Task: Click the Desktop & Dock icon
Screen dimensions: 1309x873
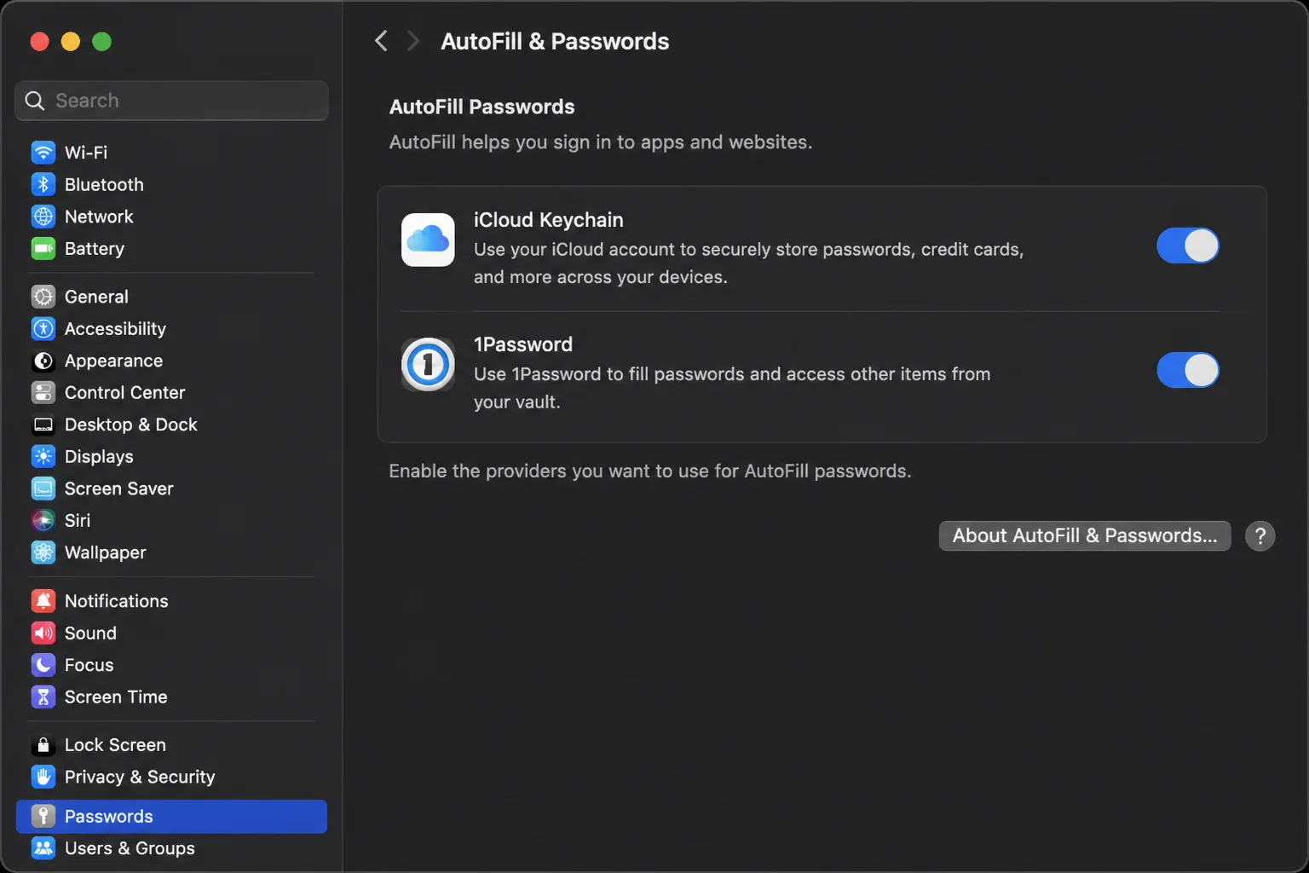Action: click(43, 425)
